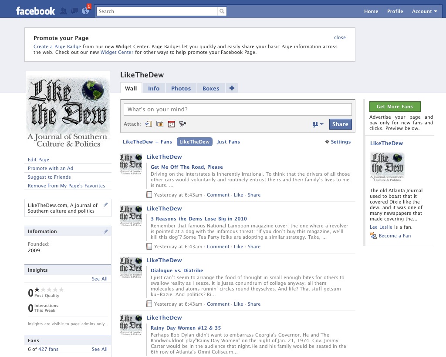Edit the Information box with pencil icon
Image resolution: width=446 pixels, height=357 pixels.
[106, 231]
